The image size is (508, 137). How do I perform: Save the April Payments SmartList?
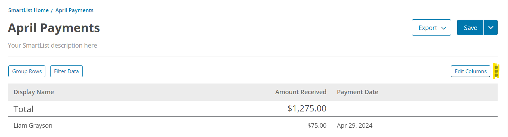[x=470, y=28]
